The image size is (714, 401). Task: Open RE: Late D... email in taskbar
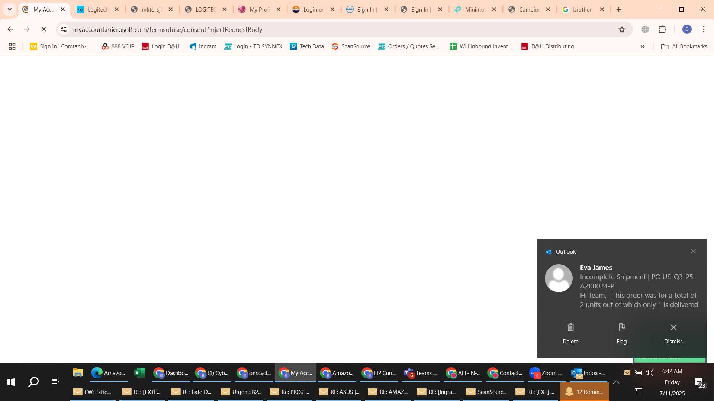click(192, 392)
